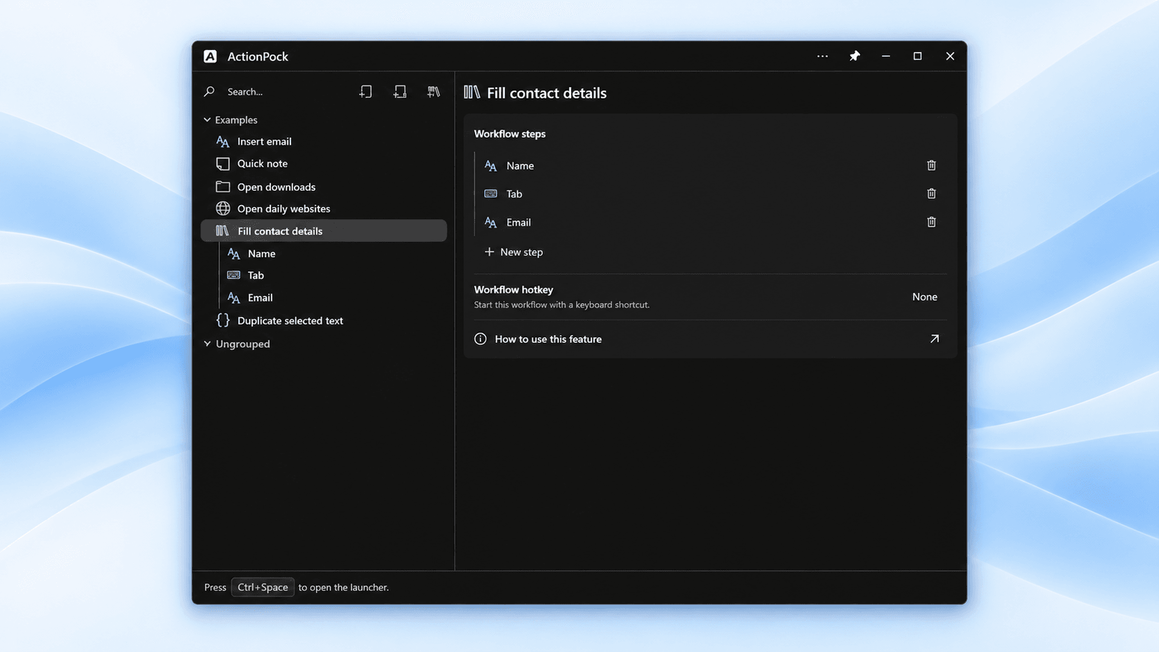The image size is (1159, 652).
Task: Delete the Name workflow step
Action: click(931, 165)
